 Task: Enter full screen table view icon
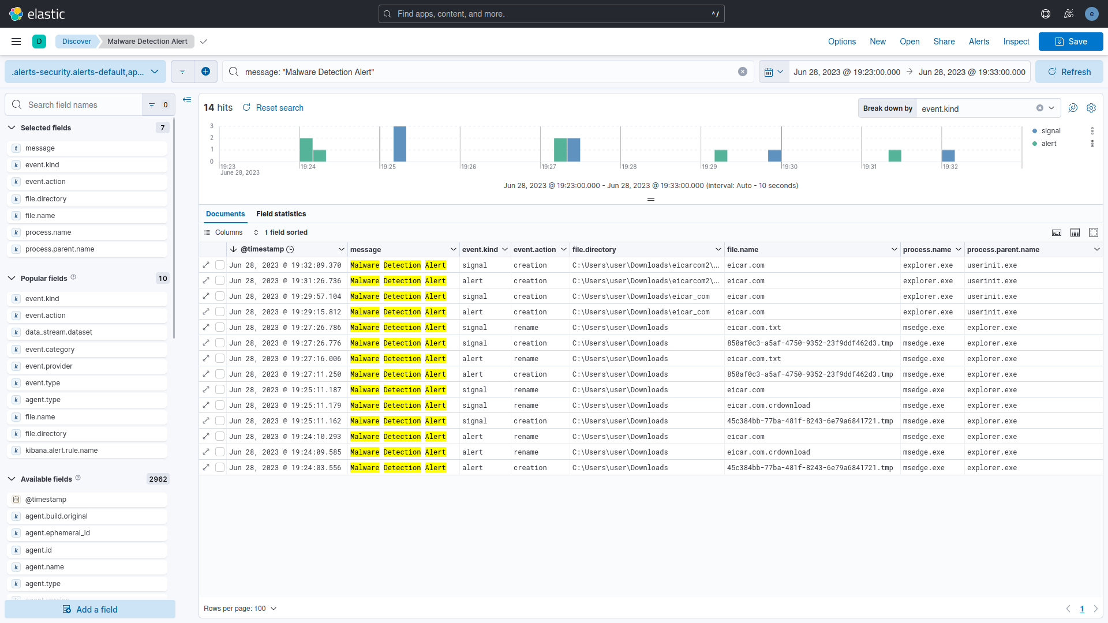(1094, 232)
